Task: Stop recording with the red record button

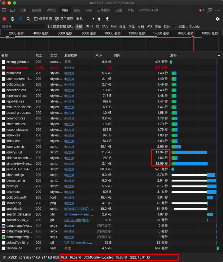Action: [x=4, y=19]
